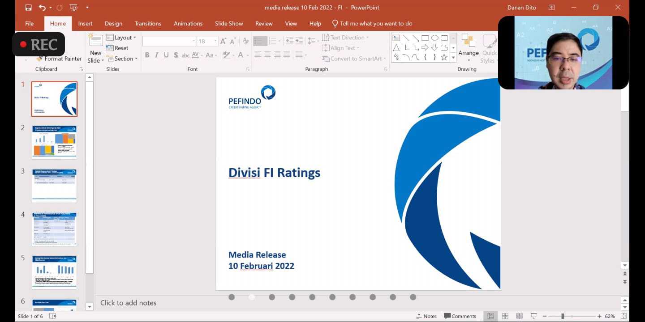Toggle text shadow
645x322 pixels.
click(176, 55)
